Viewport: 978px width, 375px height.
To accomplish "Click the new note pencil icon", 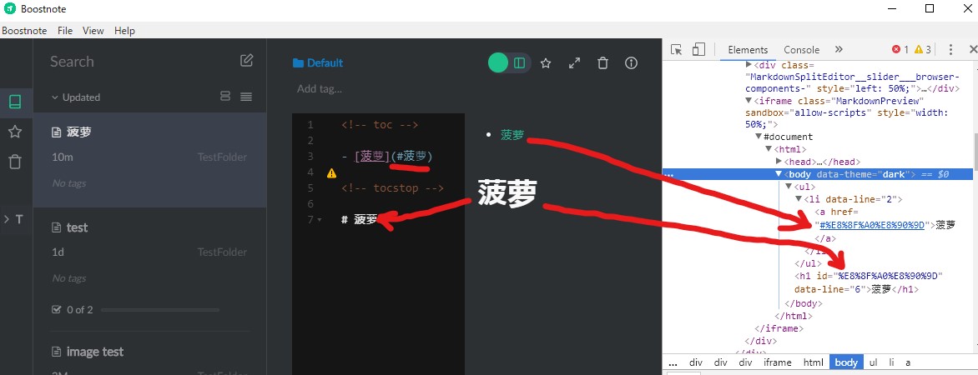I will click(247, 61).
